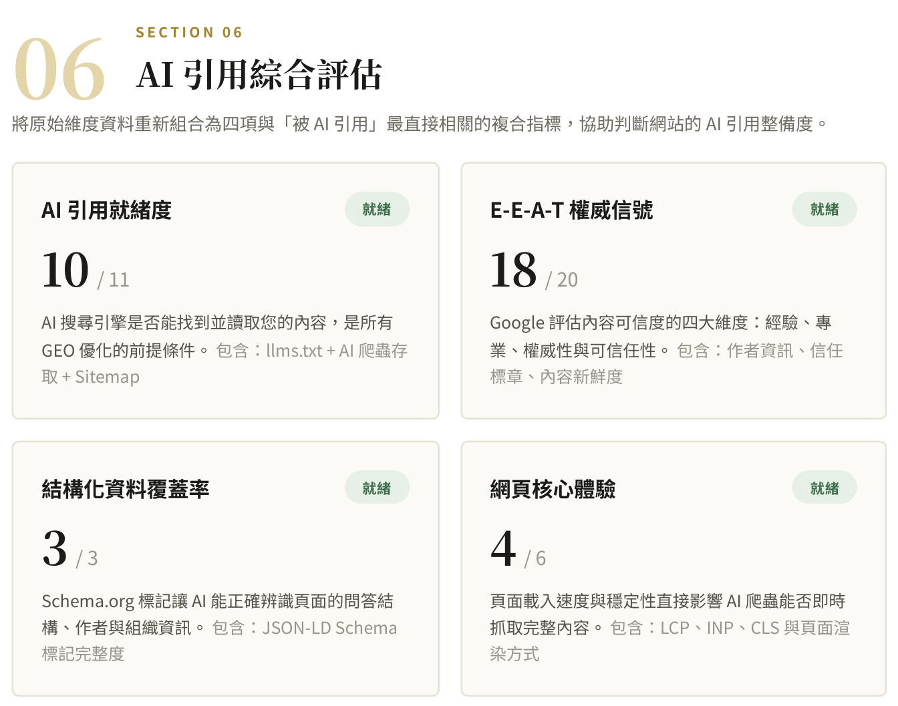Click the 就緒 badge on AI 引用就緒度 card
898x706 pixels.
point(377,210)
